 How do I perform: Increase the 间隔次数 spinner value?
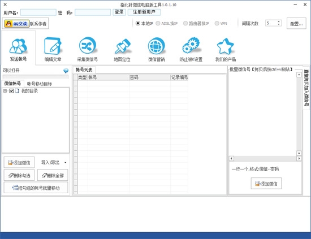(279, 21)
